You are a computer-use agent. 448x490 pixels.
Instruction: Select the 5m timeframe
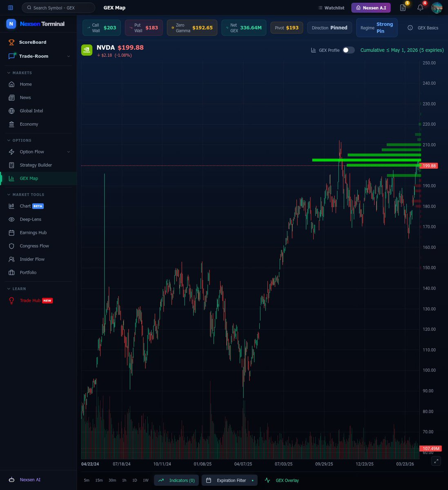tap(87, 480)
